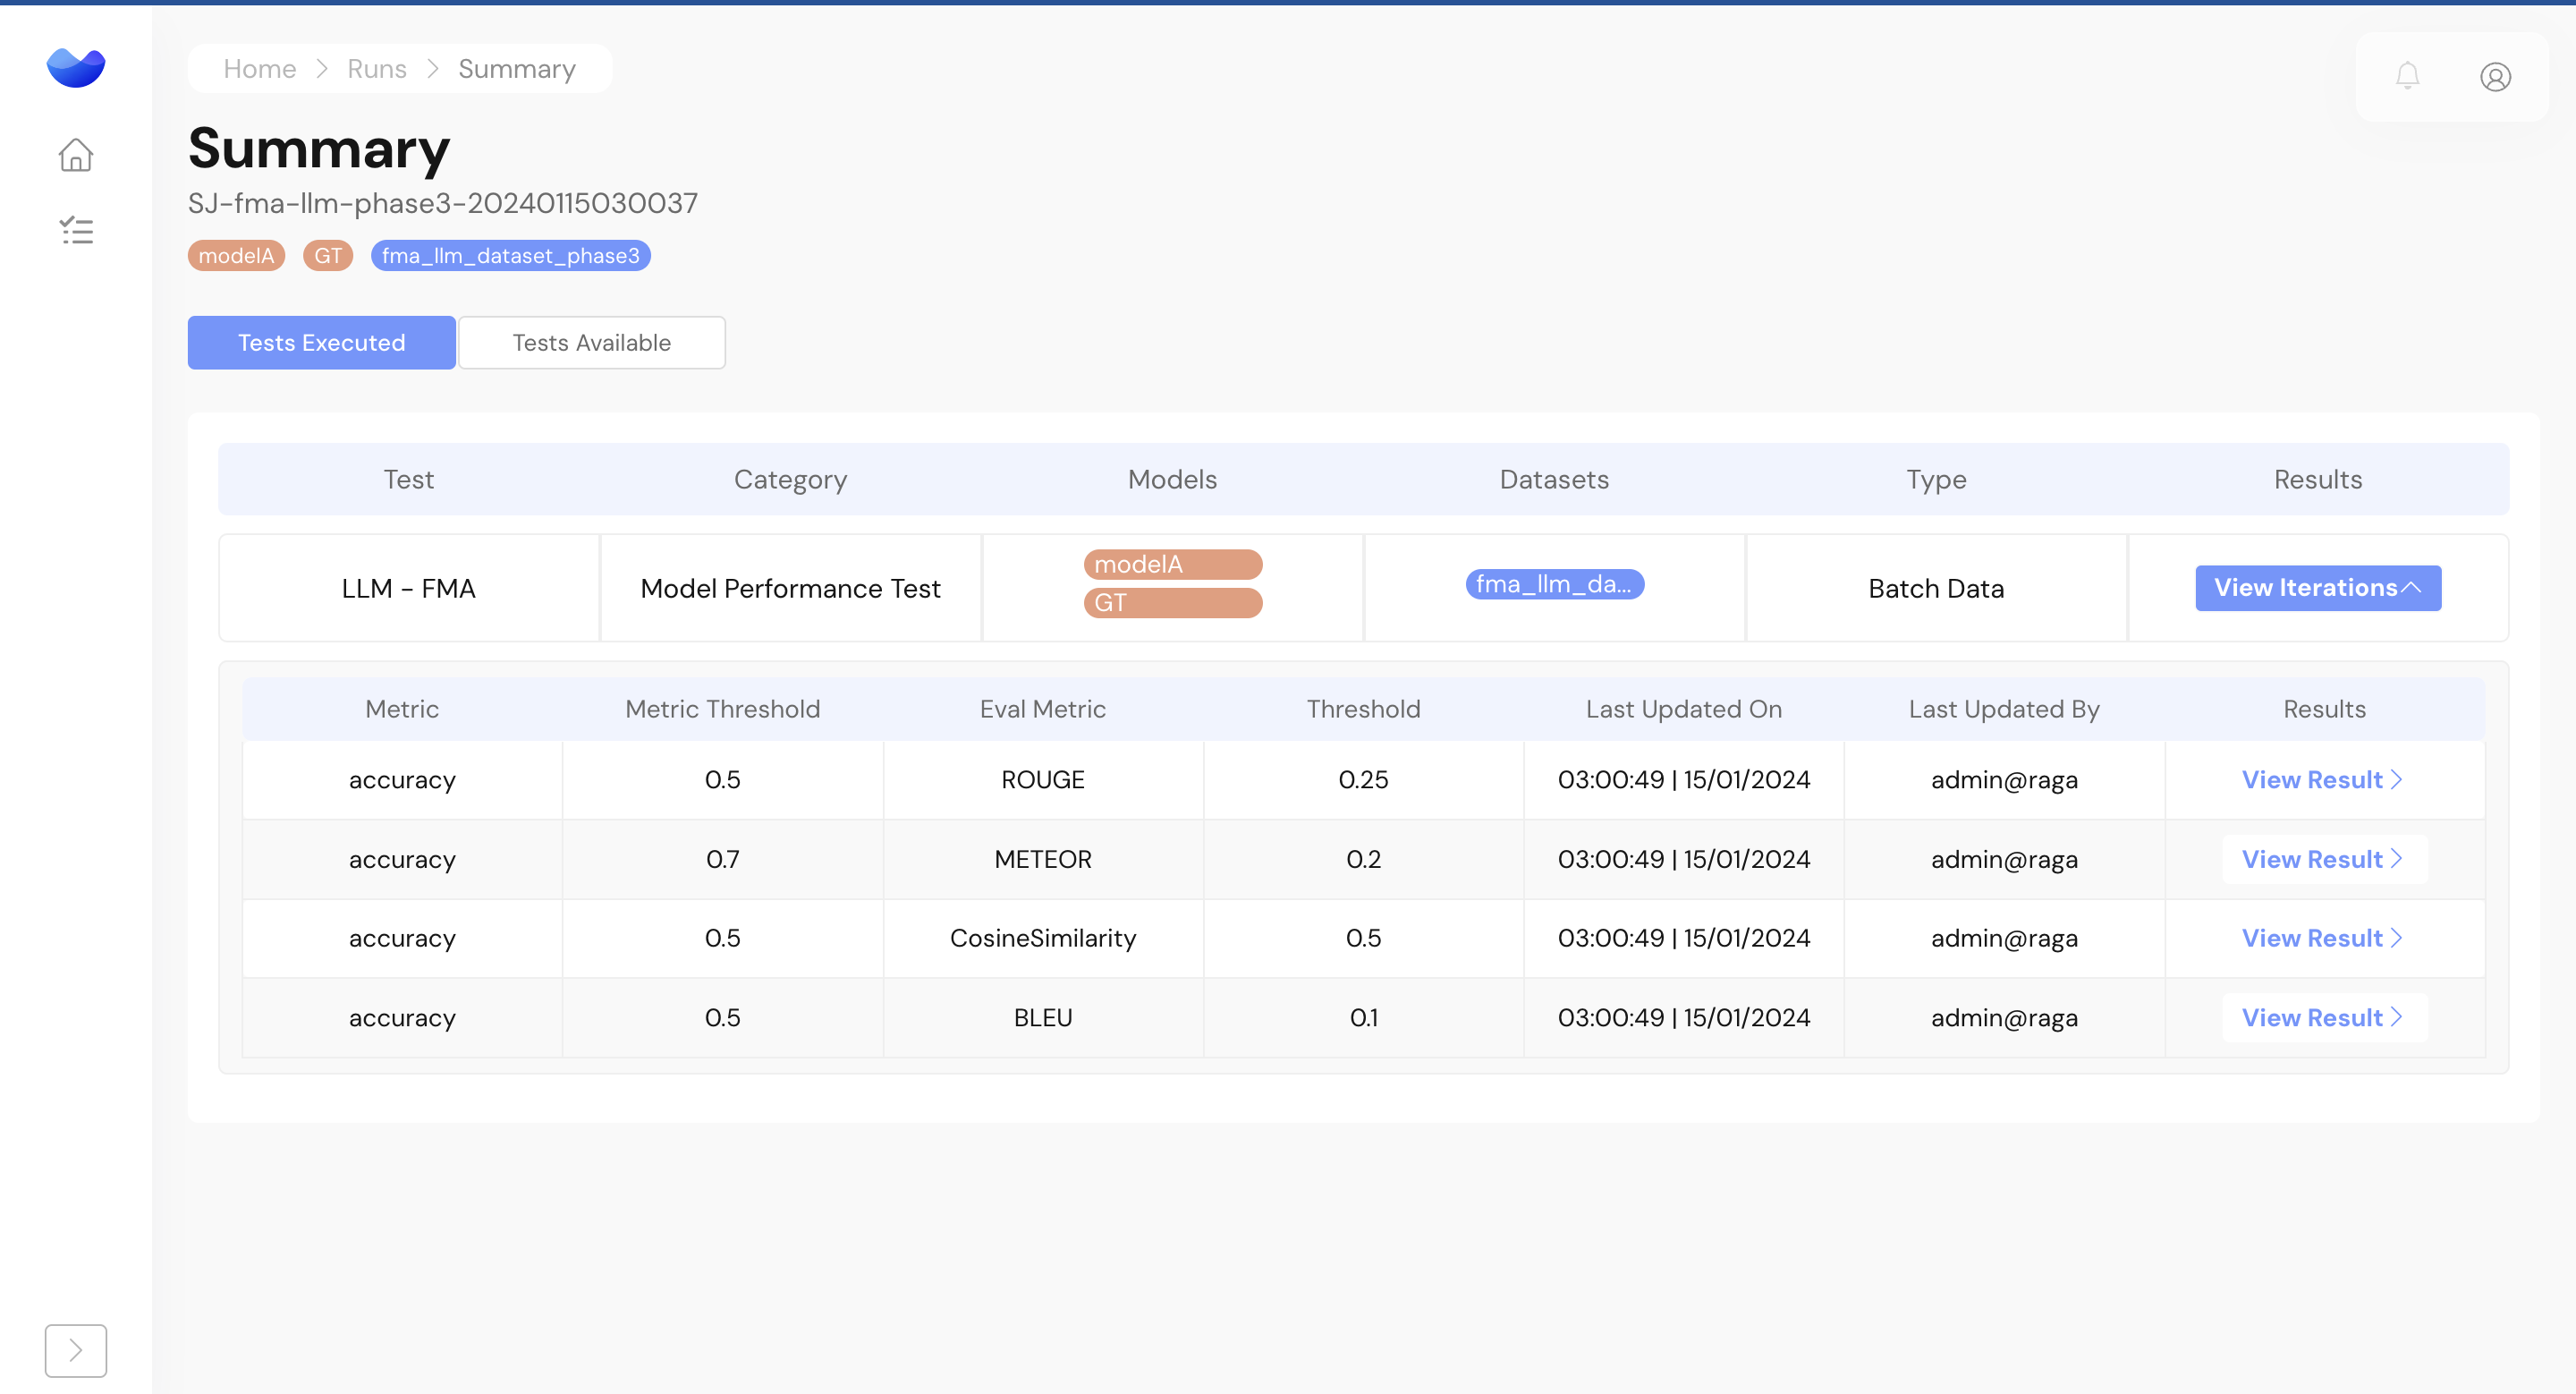View the result for the METEOR metric

point(2322,859)
